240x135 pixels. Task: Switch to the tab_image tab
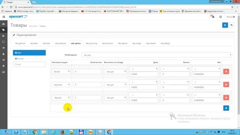point(136,43)
